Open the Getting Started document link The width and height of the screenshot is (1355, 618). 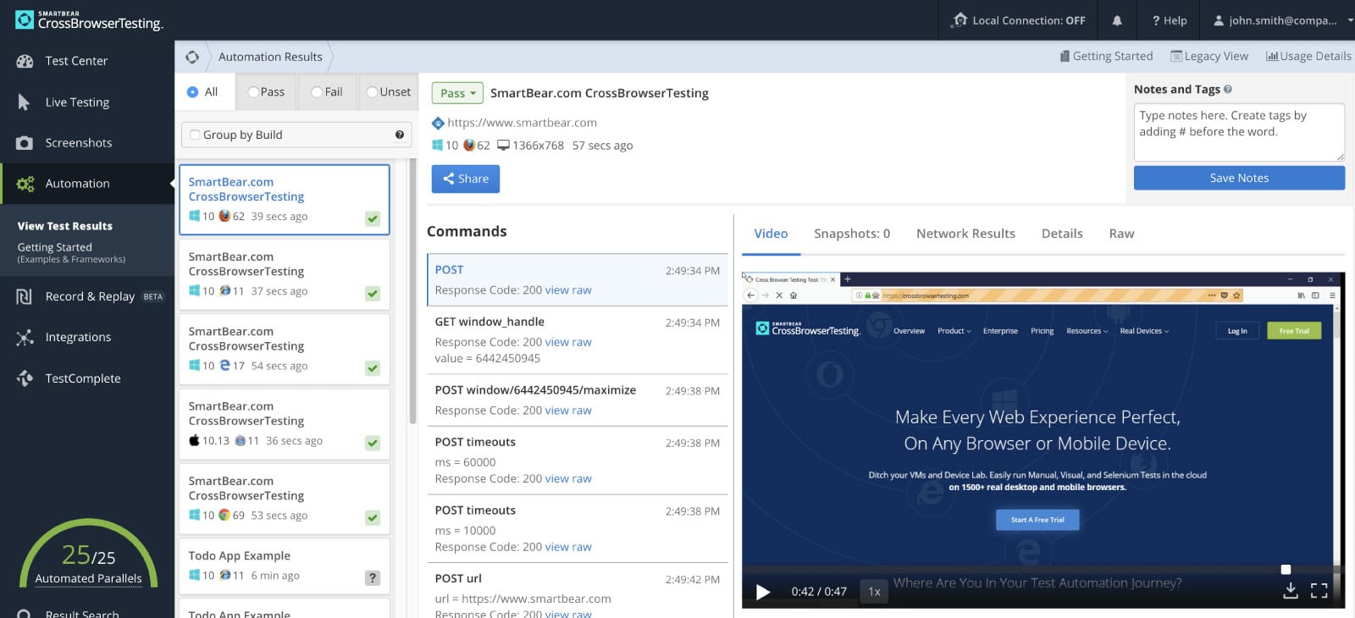1106,56
